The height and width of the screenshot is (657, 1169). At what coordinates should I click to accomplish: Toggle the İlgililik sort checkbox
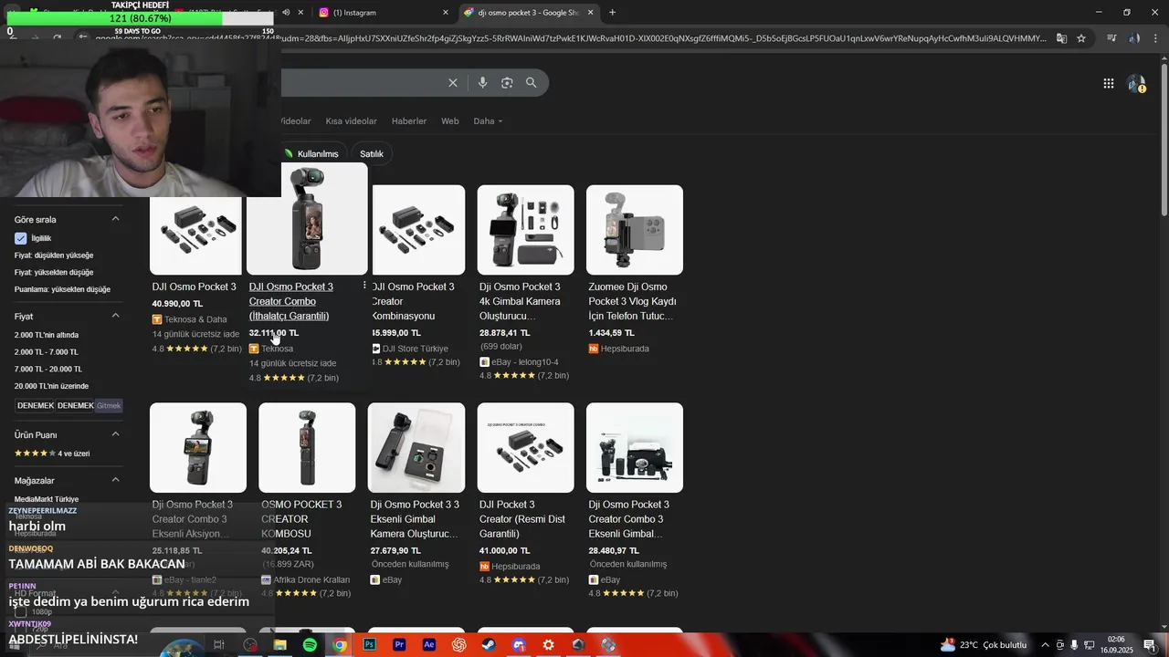coord(21,238)
